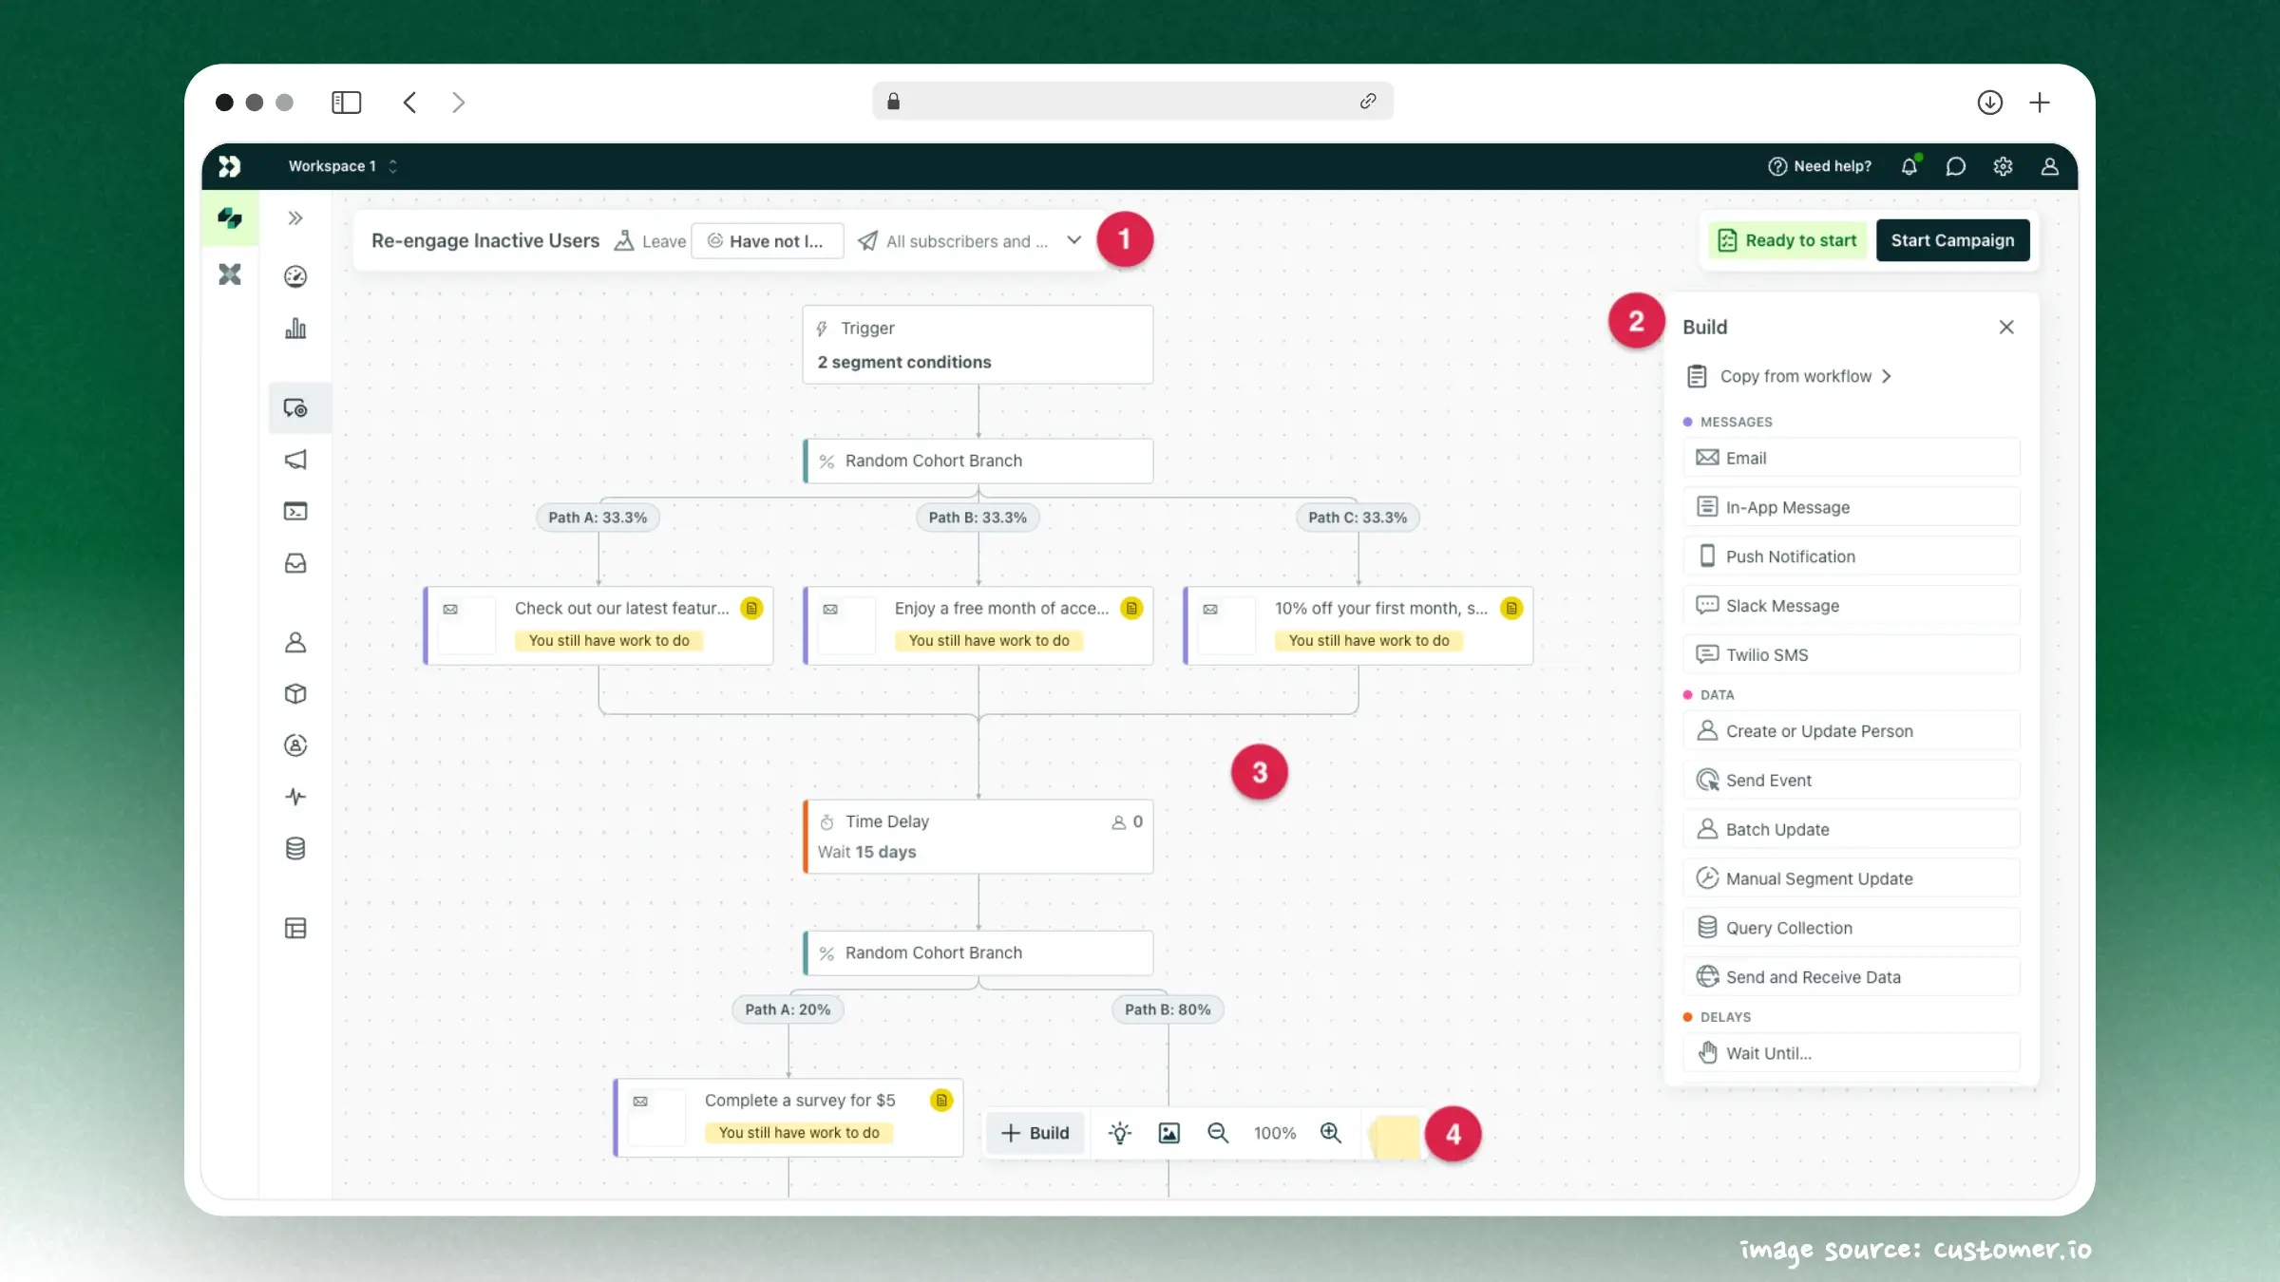Open the All subscribers audience dropdown
The image size is (2280, 1282).
969,240
